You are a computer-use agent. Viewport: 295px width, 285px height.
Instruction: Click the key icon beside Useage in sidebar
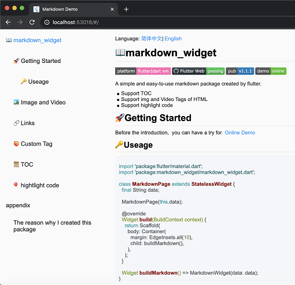point(24,81)
